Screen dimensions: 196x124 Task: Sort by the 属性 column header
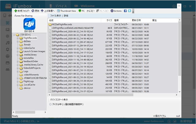tap(164, 20)
